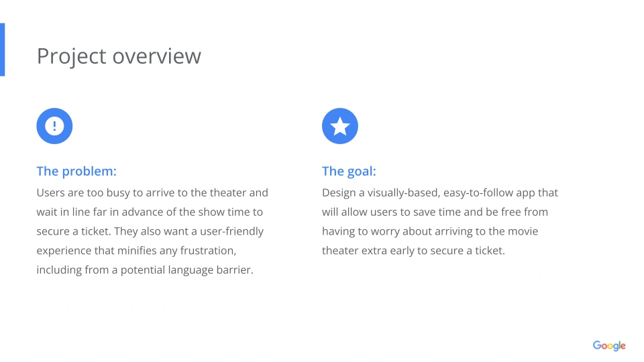The height and width of the screenshot is (362, 644).
Task: Click the line starting "Users are too busy"
Action: tap(152, 193)
